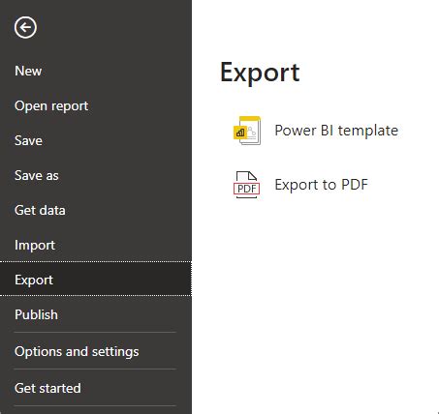This screenshot has width=439, height=414.
Task: Click the highlighted Export menu item
Action: click(96, 279)
